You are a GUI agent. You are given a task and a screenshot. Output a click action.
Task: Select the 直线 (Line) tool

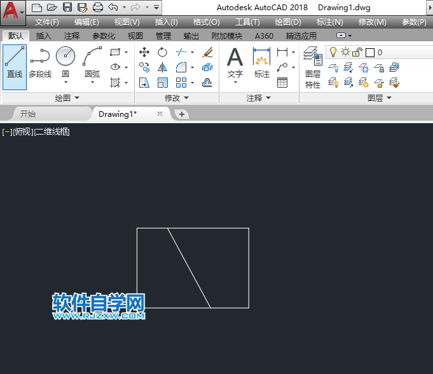(14, 63)
